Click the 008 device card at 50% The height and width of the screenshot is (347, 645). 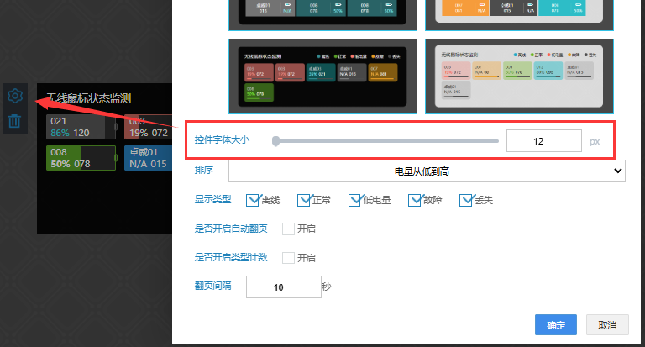click(81, 158)
